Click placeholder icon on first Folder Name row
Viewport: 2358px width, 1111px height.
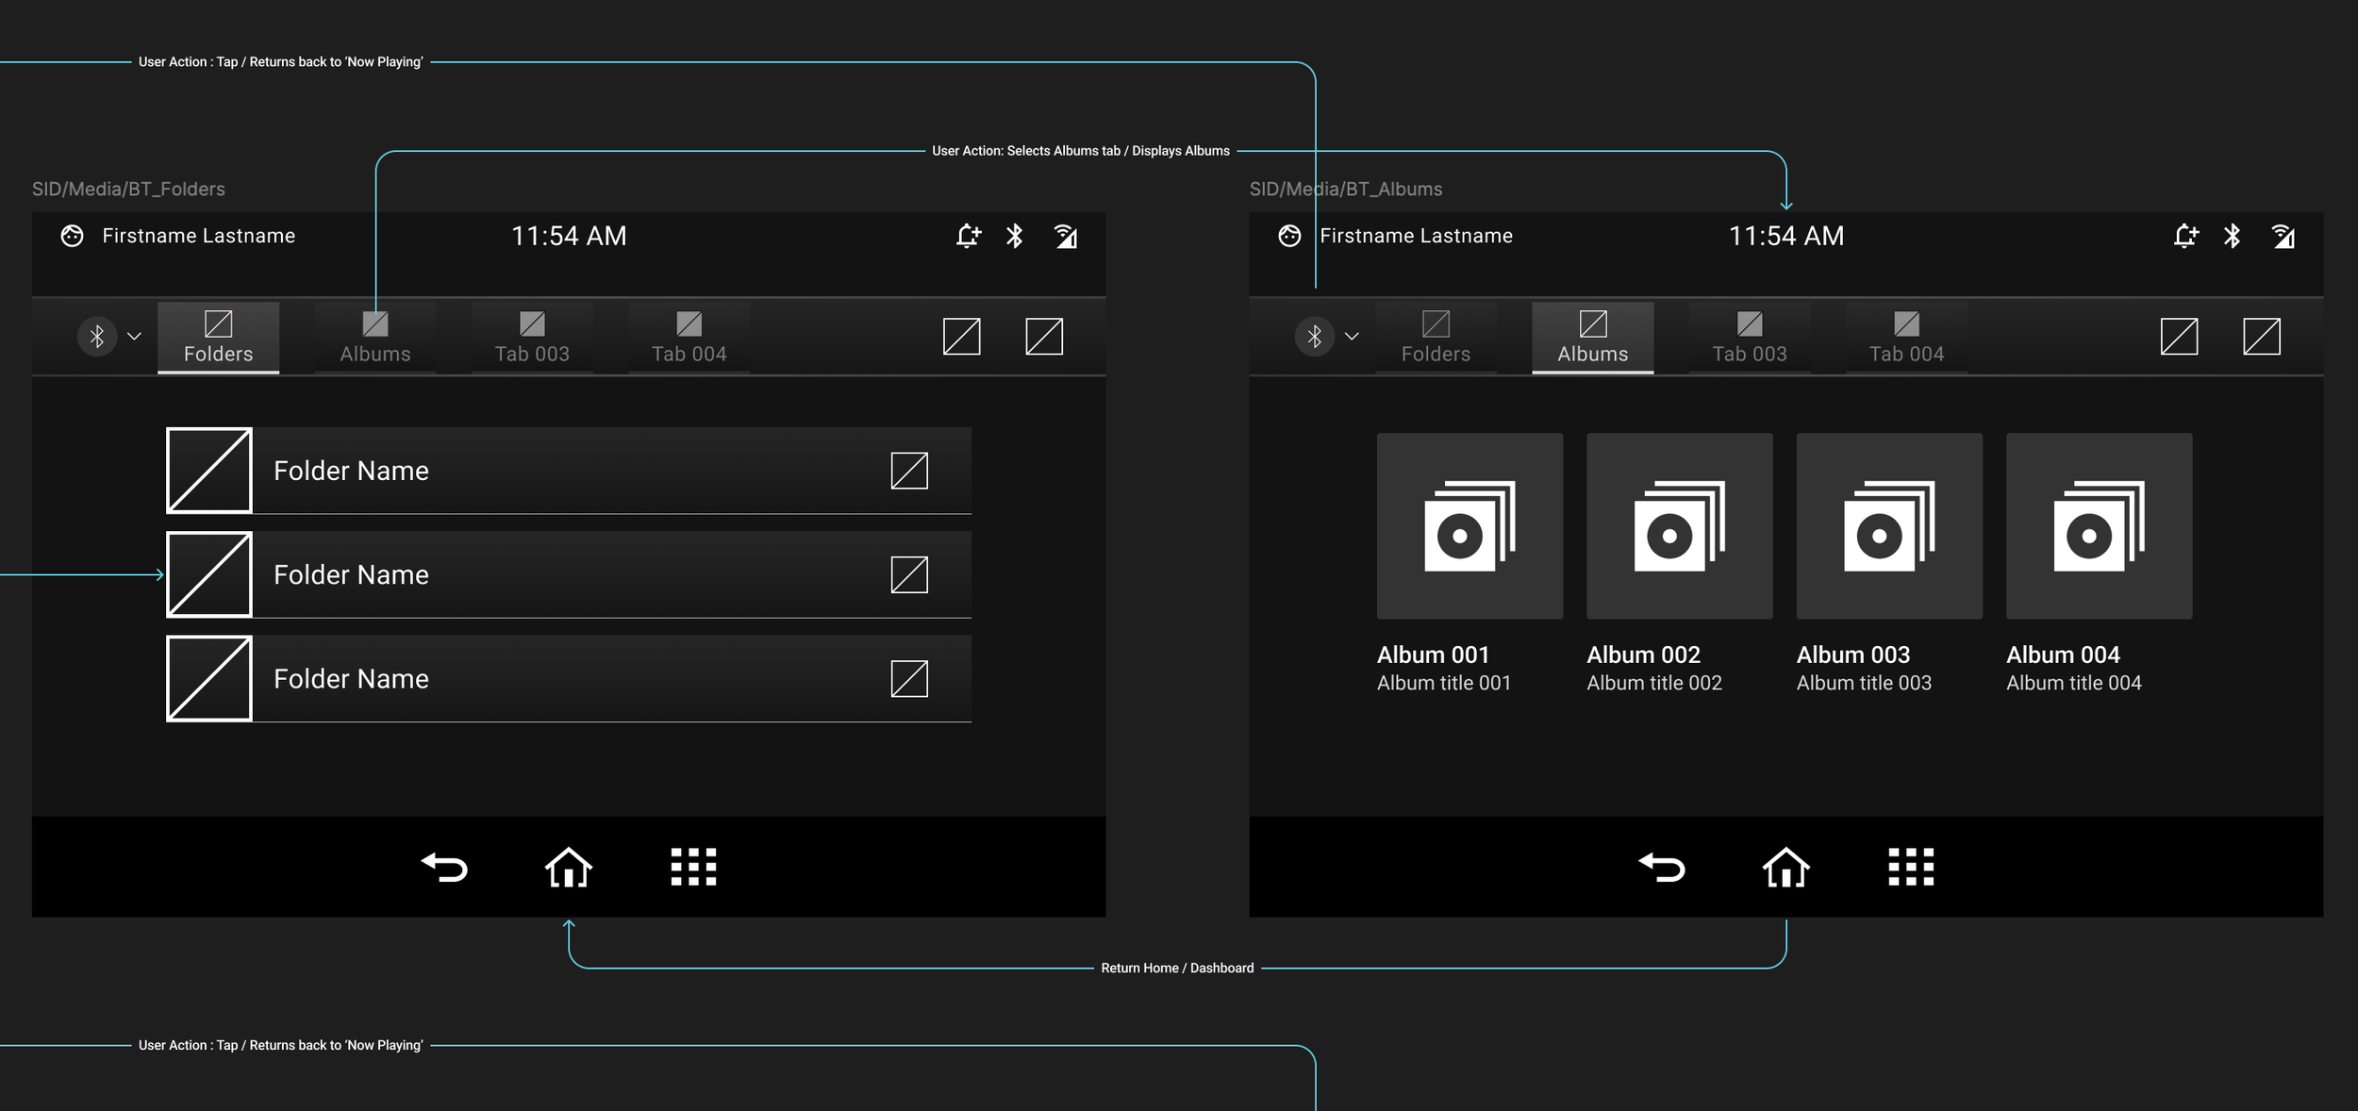[x=909, y=471]
